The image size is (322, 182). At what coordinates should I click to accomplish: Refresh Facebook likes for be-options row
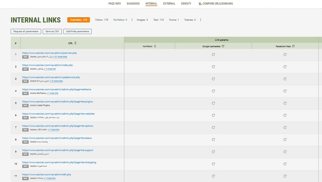pyautogui.click(x=285, y=127)
